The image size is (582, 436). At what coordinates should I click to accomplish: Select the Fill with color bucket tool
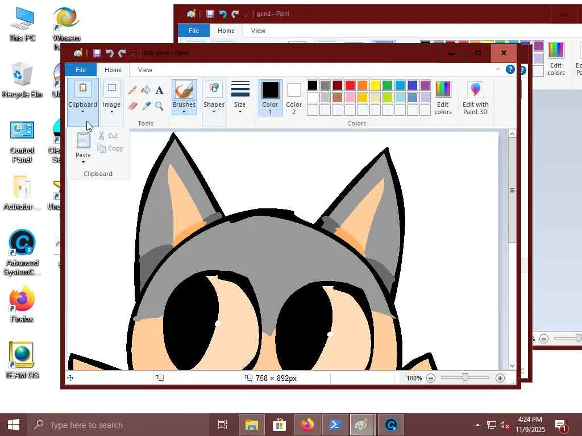pyautogui.click(x=146, y=90)
